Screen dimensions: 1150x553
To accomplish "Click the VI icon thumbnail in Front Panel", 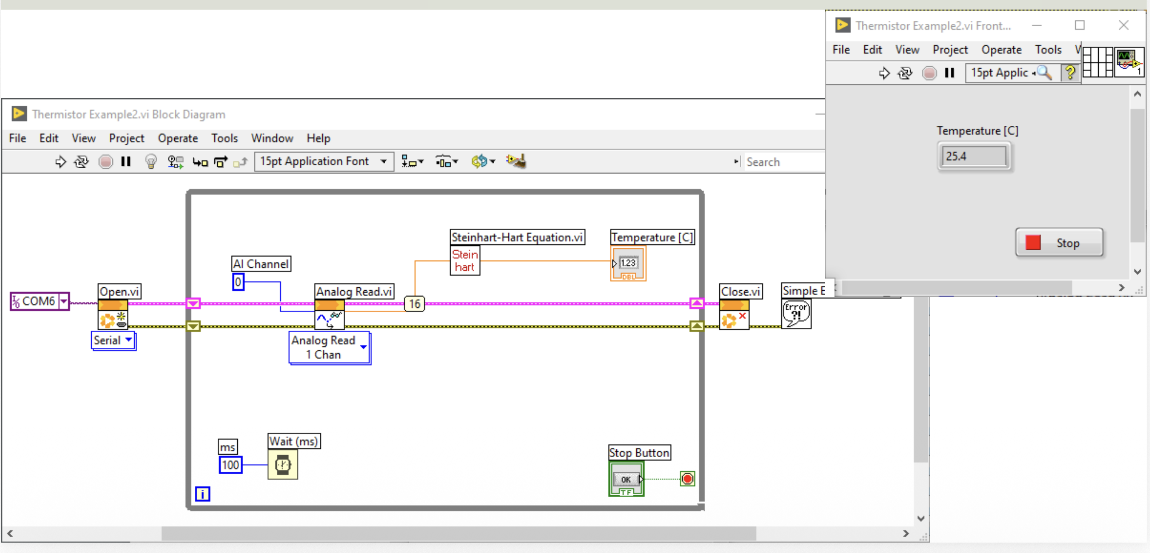I will pyautogui.click(x=1129, y=62).
